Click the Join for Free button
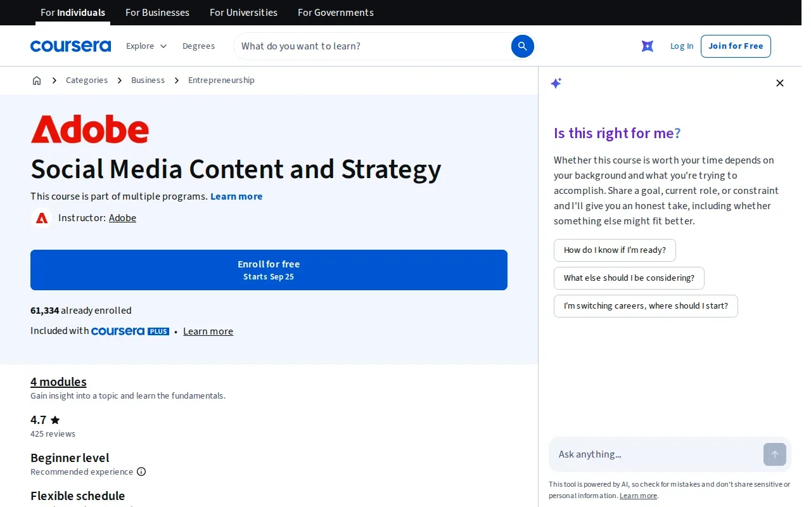This screenshot has height=507, width=811. [736, 46]
